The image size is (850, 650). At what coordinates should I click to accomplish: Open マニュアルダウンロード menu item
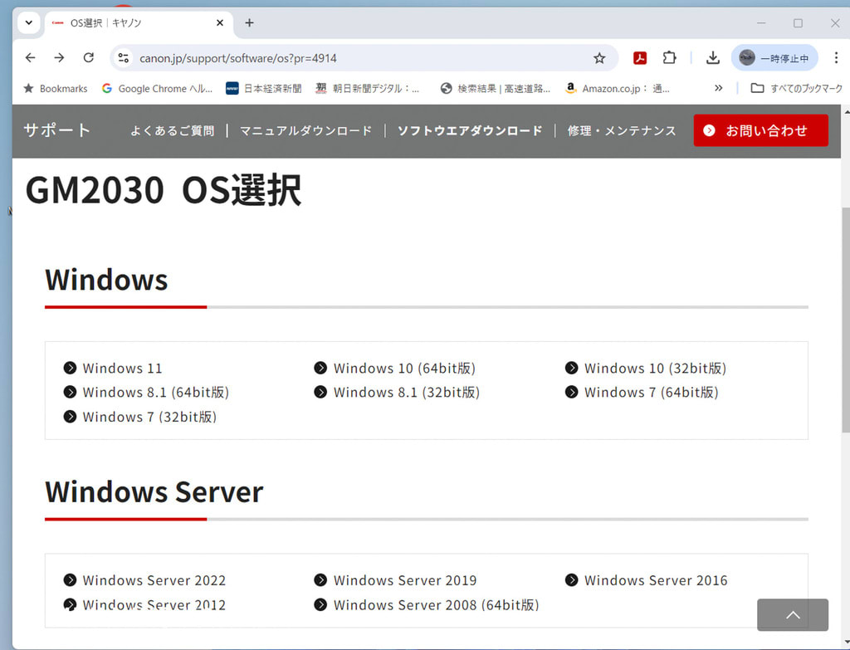click(305, 130)
